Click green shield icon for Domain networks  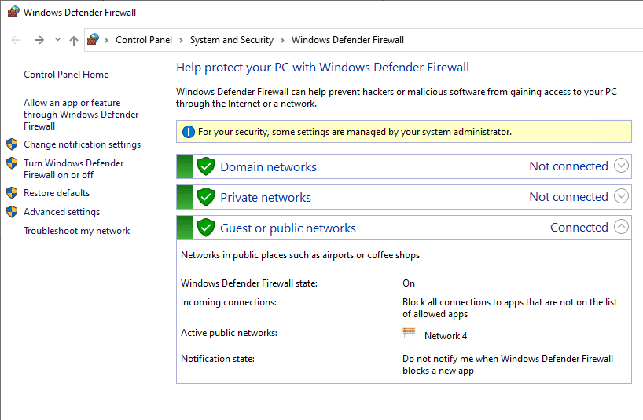click(206, 166)
